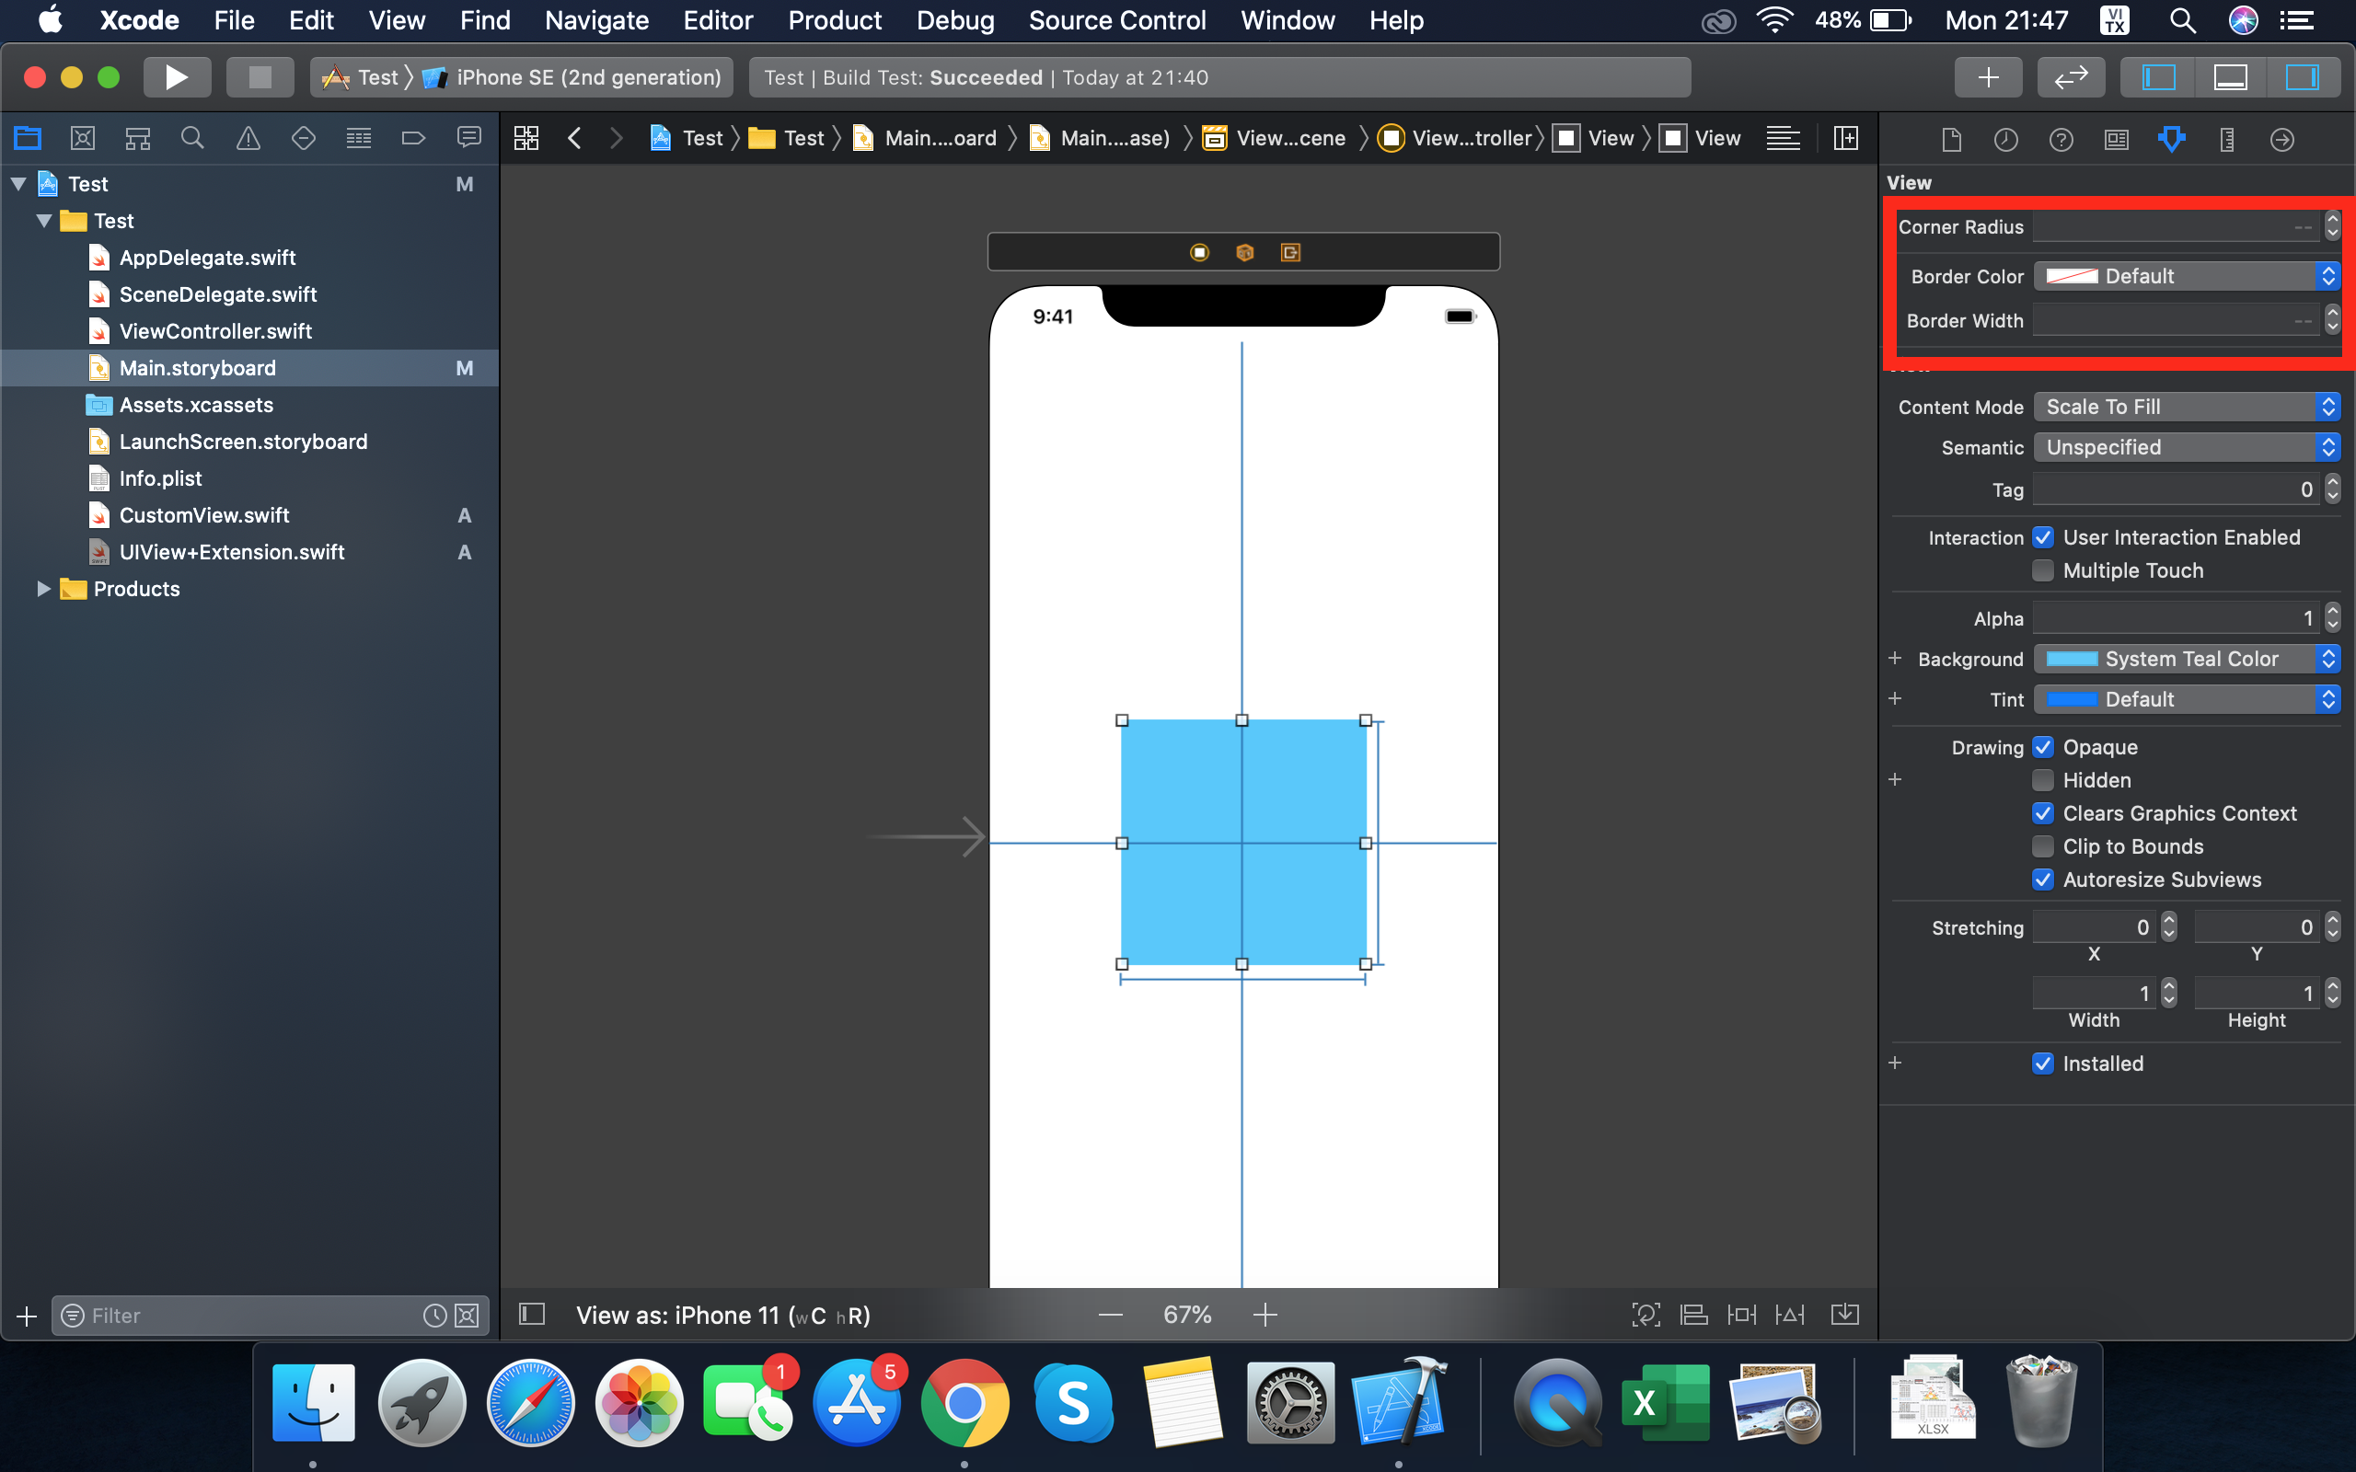The width and height of the screenshot is (2356, 1472).
Task: Switch to the Size inspector
Action: (x=2225, y=139)
